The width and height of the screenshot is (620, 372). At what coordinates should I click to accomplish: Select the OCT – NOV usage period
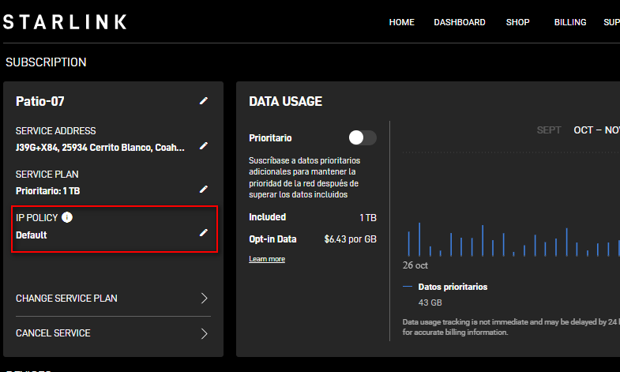click(x=596, y=130)
